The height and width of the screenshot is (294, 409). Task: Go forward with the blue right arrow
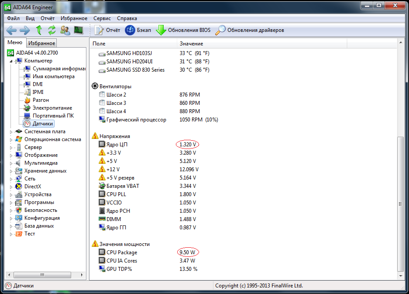click(25, 30)
